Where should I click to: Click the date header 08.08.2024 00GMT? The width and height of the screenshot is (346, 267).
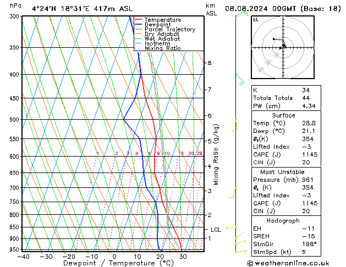click(x=260, y=9)
